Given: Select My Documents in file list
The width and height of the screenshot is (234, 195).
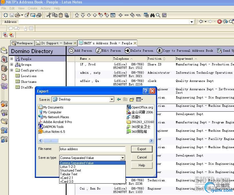Looking at the screenshot, I should point(51,107).
